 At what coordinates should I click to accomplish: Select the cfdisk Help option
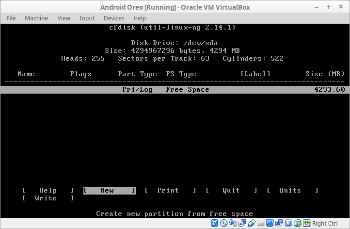[48, 190]
